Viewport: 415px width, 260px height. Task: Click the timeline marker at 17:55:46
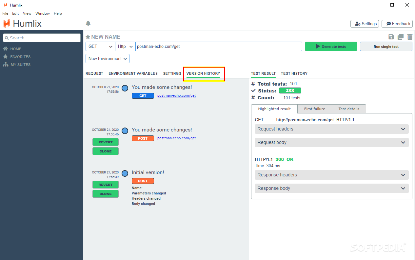coord(125,131)
